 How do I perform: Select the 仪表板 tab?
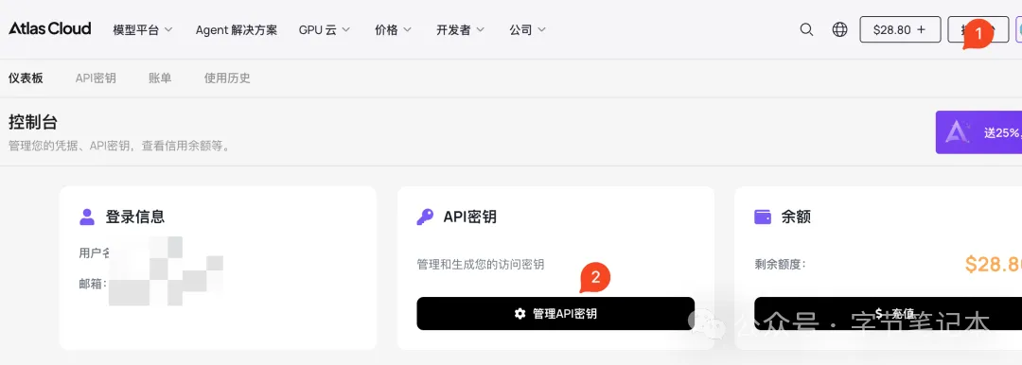26,78
